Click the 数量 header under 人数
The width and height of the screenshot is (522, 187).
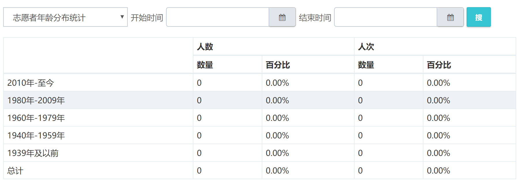205,65
